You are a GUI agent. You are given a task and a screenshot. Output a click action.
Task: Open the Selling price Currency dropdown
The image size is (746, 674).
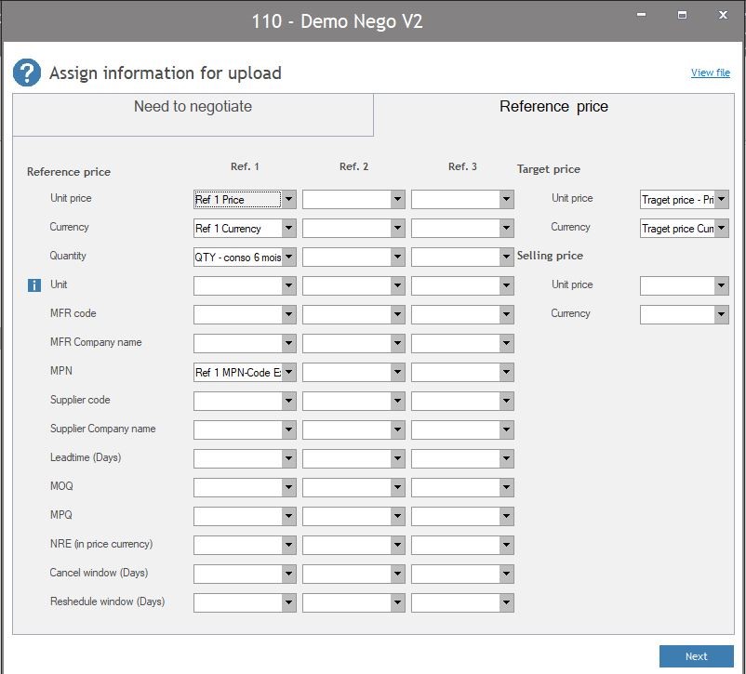(721, 315)
